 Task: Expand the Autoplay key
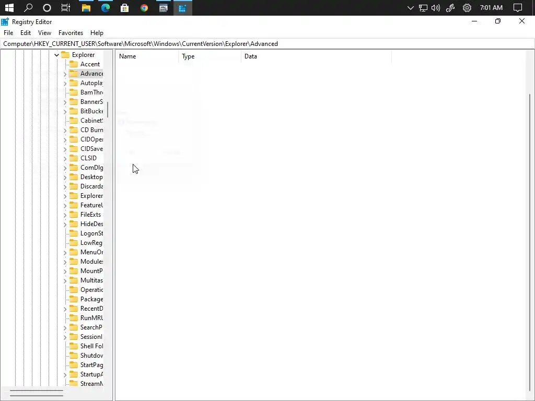point(65,83)
